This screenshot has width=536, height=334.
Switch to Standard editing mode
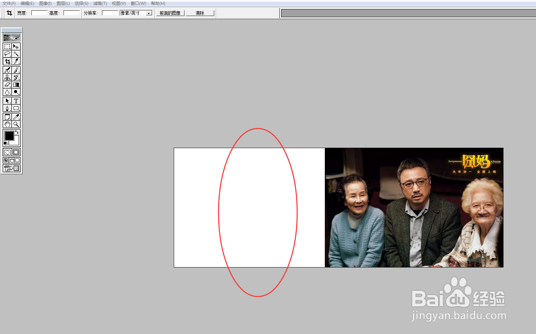[7, 152]
